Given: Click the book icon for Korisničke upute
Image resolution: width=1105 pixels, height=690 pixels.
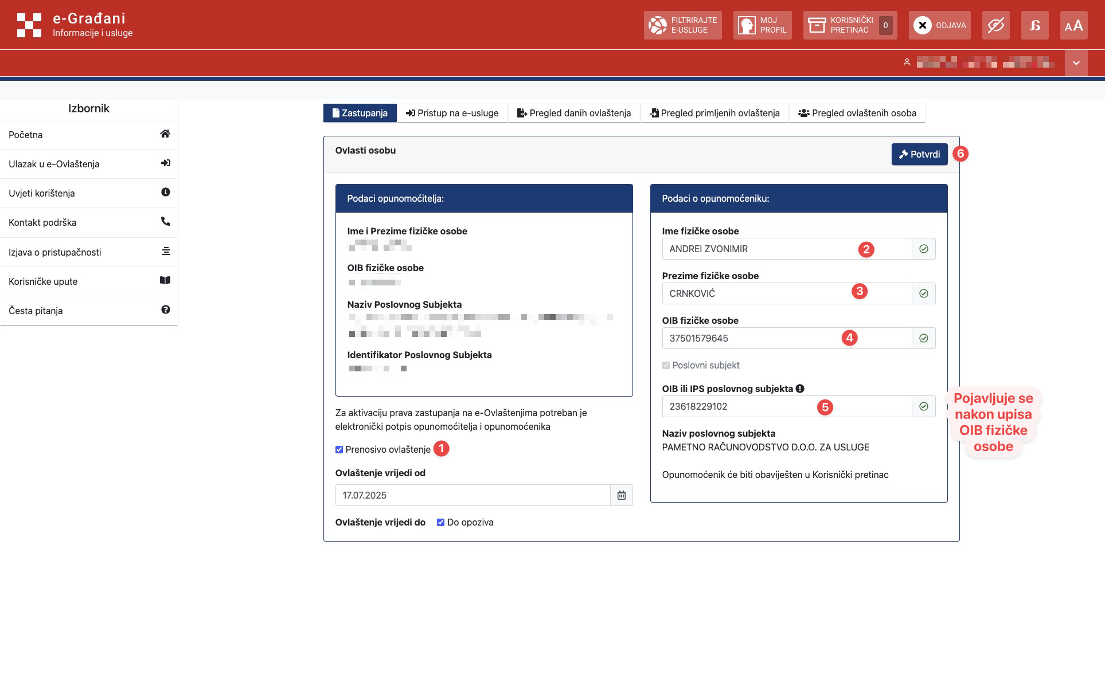Looking at the screenshot, I should point(165,281).
